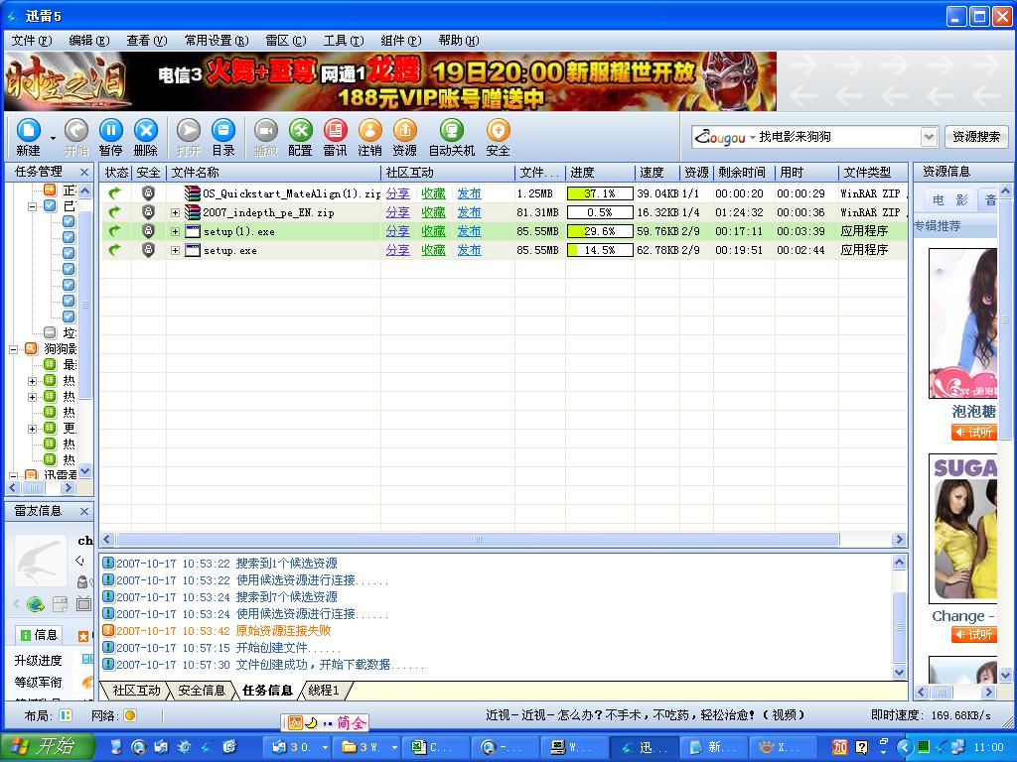Viewport: 1017px width, 762px height.
Task: Click the 电影 tab in 资源信息 panel
Action: (948, 200)
